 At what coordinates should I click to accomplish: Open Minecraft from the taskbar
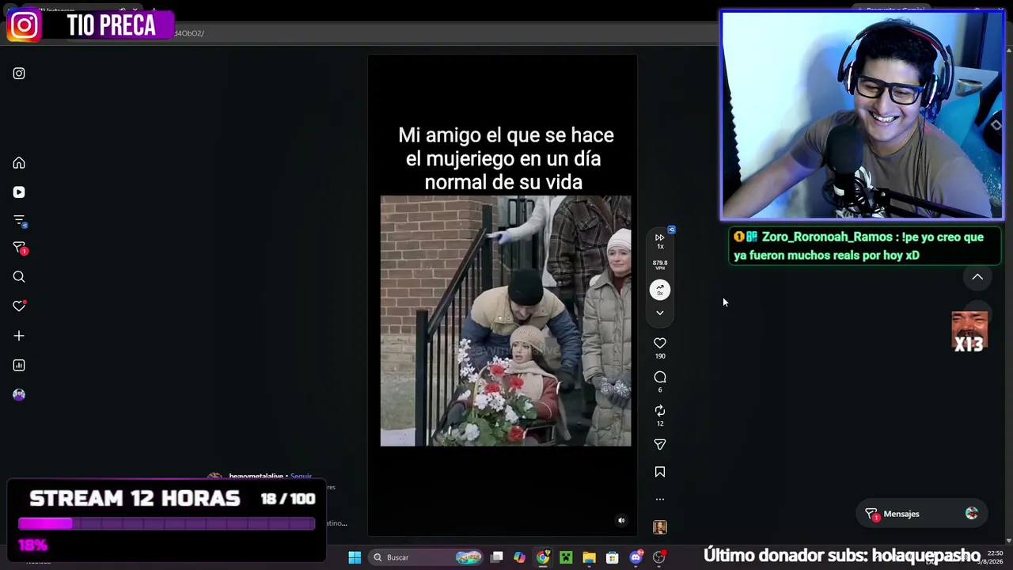pos(566,557)
